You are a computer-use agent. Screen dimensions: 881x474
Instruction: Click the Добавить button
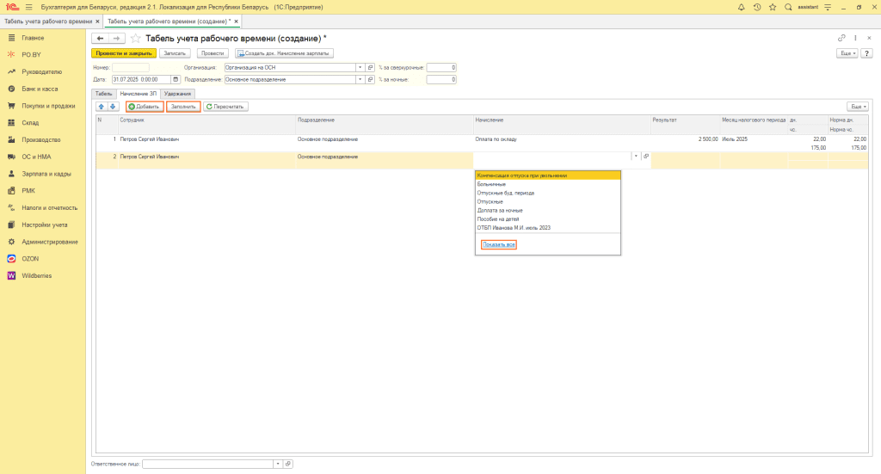pos(145,107)
